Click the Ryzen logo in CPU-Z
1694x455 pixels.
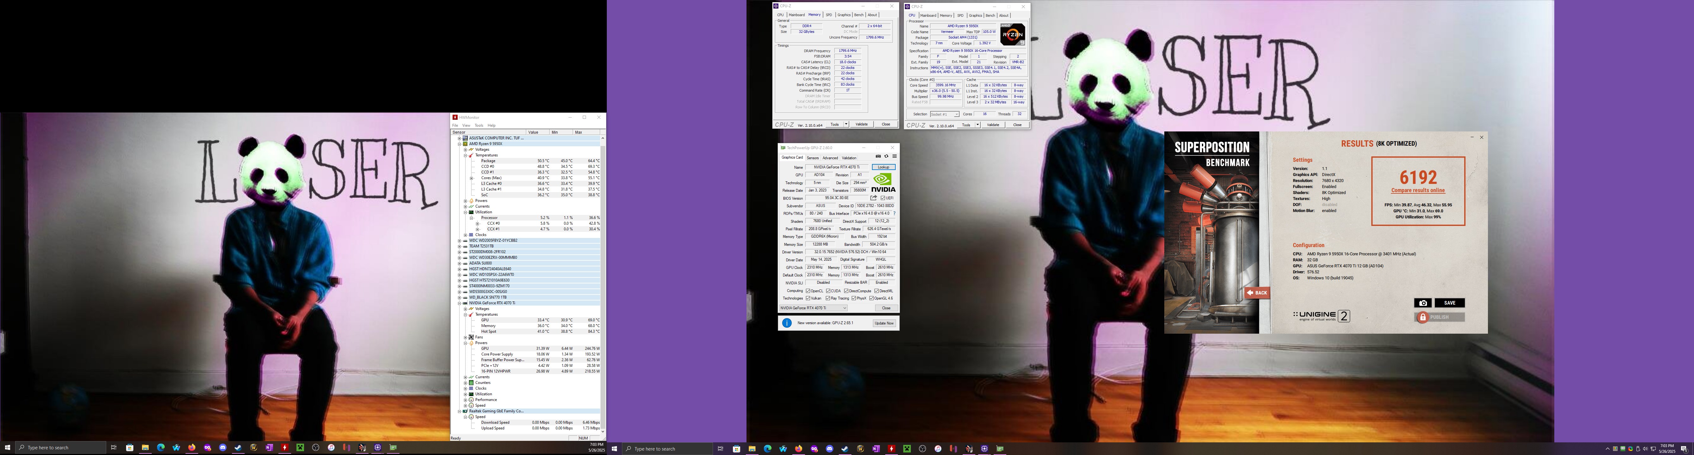tap(1012, 34)
